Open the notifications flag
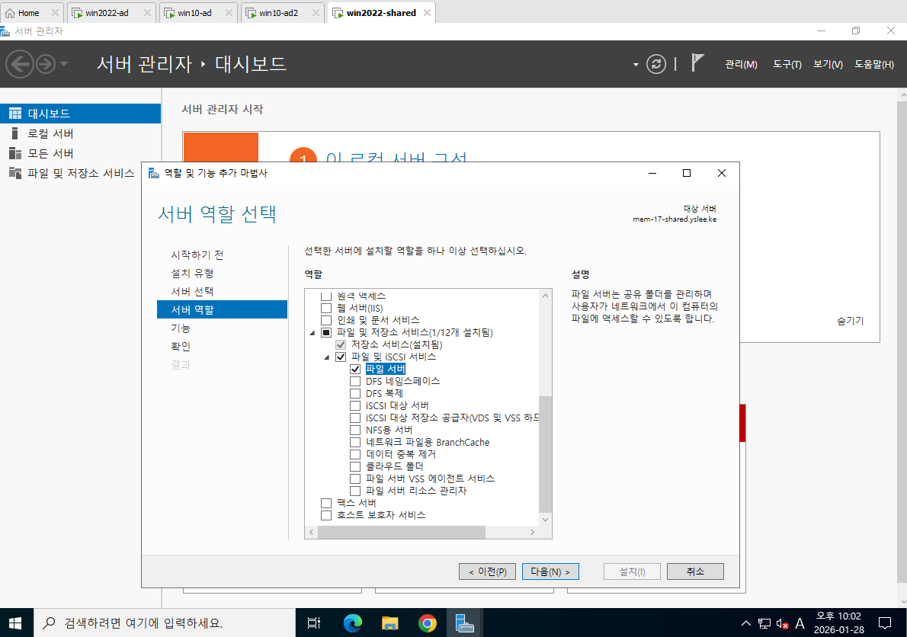 pos(697,62)
